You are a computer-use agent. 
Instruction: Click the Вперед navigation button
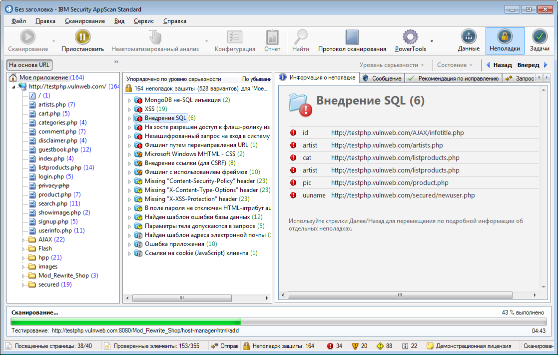tap(533, 65)
